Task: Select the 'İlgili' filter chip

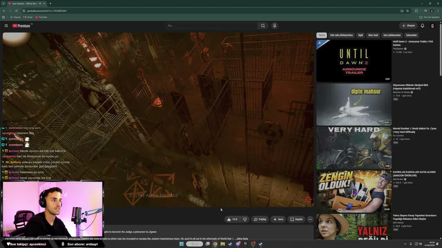Action: [x=361, y=35]
